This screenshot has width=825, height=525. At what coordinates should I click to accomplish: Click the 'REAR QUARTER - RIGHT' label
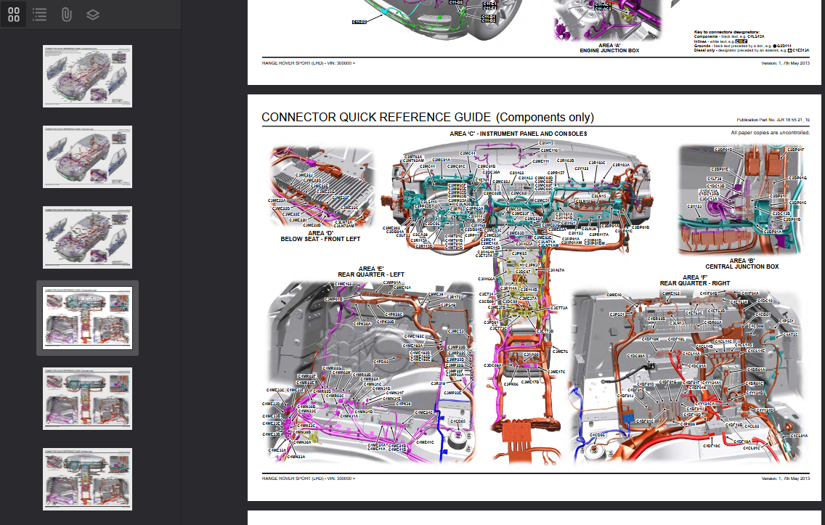pyautogui.click(x=695, y=283)
